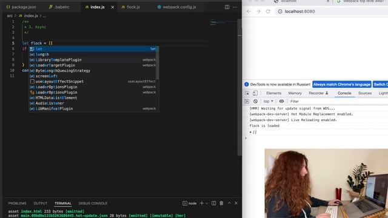Image resolution: width=388 pixels, height=218 pixels.
Task: Open the package.json editor tab
Action: [x=21, y=7]
